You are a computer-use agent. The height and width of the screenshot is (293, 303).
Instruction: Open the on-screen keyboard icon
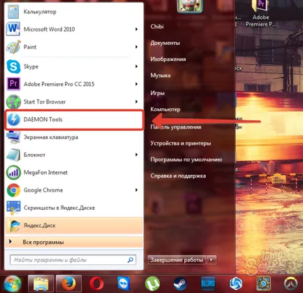click(x=13, y=137)
